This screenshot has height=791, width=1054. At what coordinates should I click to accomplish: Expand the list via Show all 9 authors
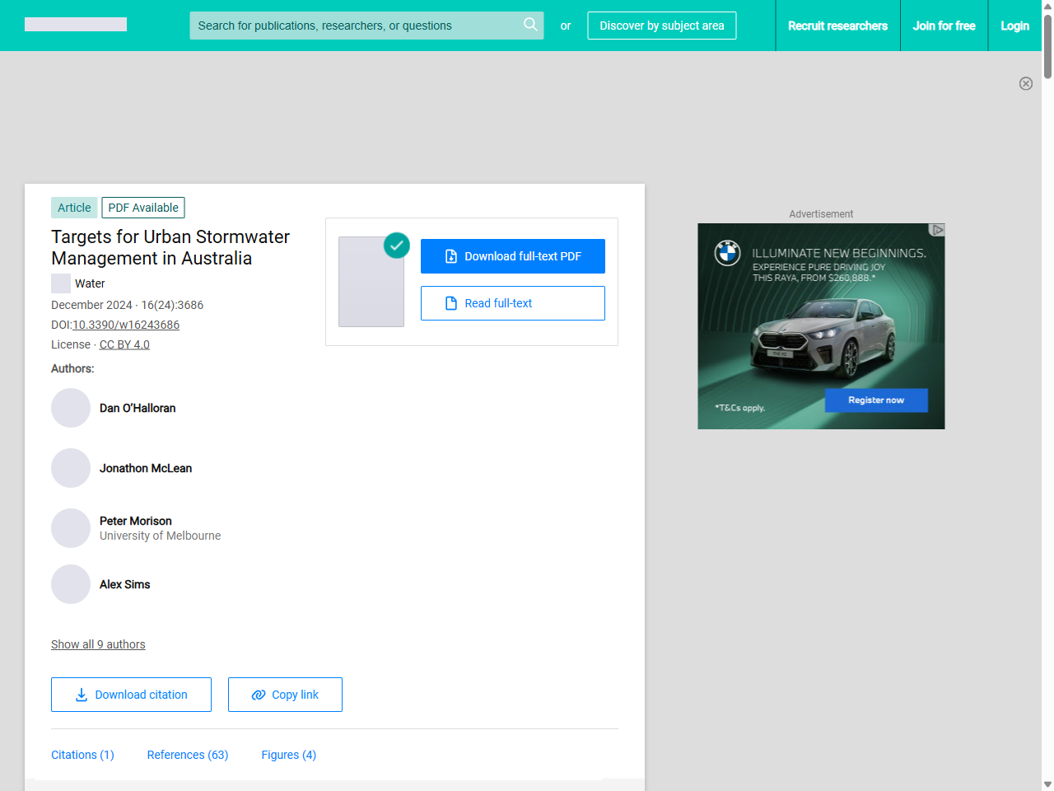98,644
